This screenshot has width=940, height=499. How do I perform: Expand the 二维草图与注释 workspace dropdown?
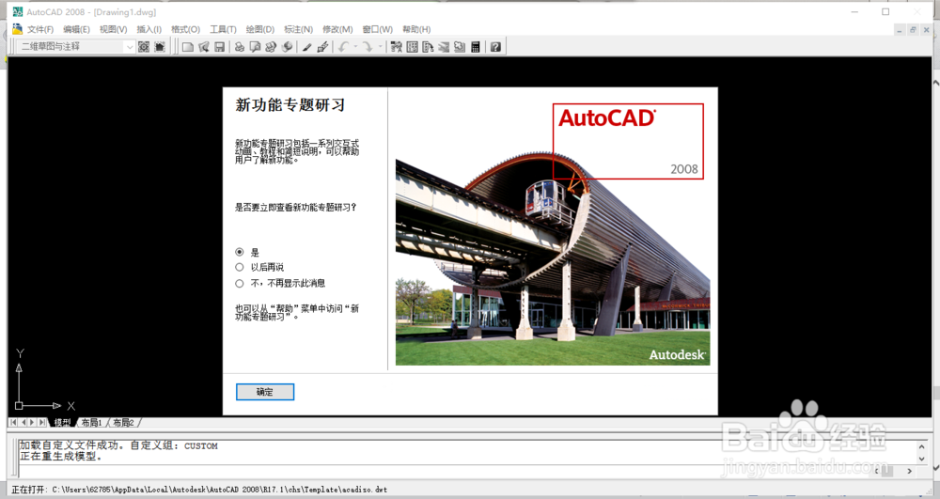(129, 47)
